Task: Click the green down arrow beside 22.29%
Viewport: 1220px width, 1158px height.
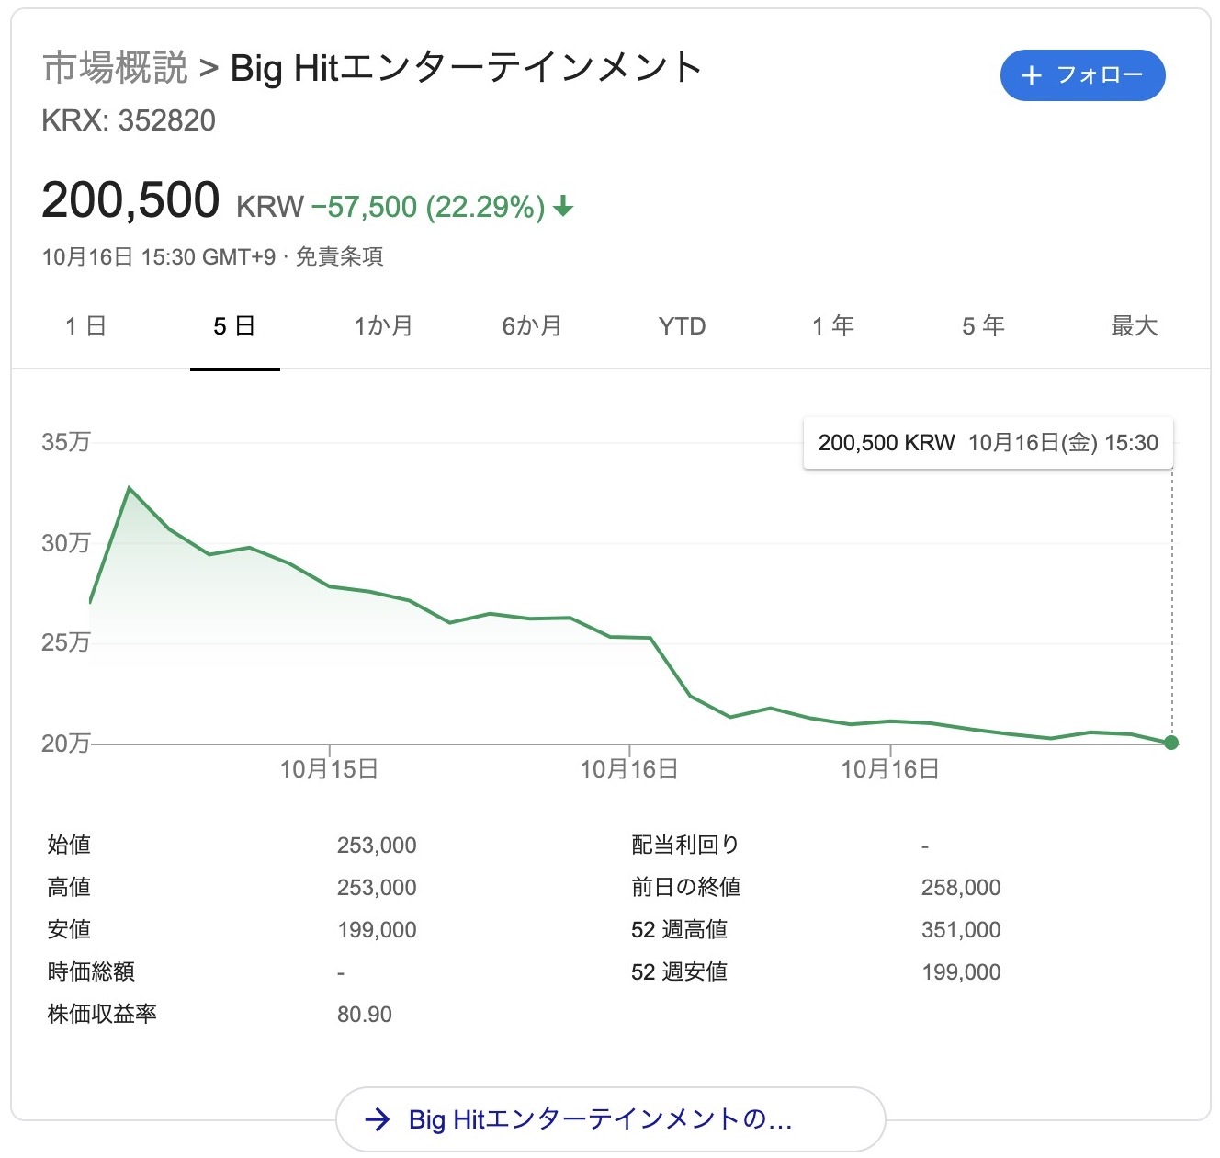Action: [563, 207]
